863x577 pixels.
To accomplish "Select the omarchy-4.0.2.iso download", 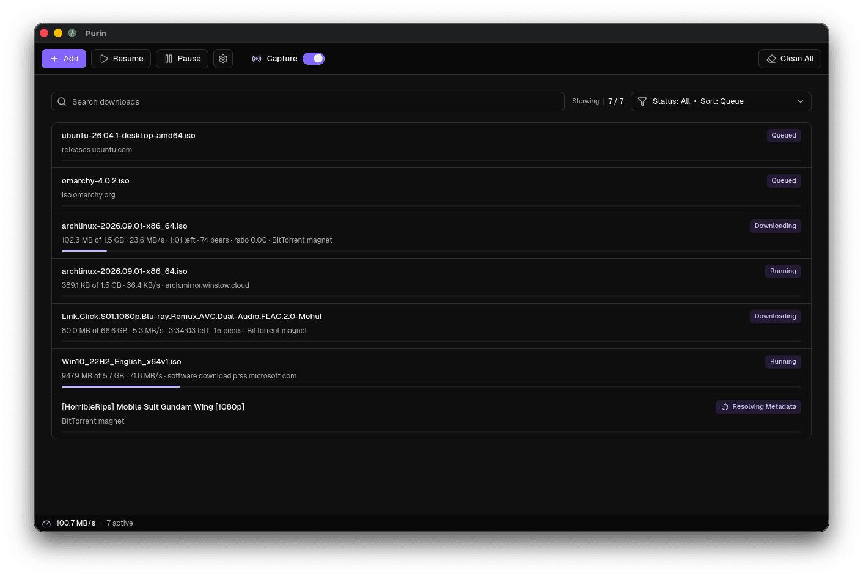I will (431, 191).
